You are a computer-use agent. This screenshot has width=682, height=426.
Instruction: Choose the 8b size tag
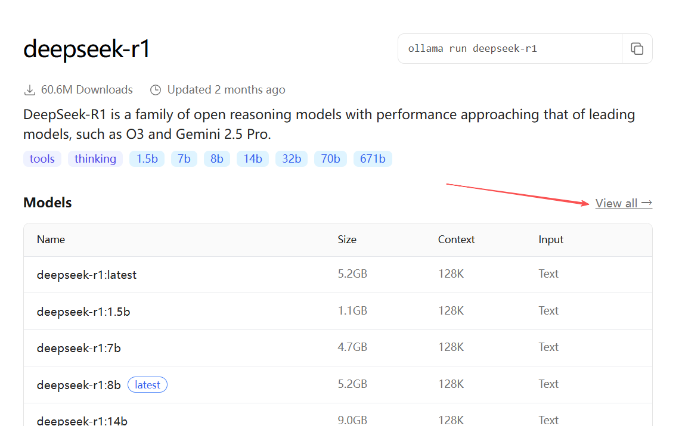216,158
